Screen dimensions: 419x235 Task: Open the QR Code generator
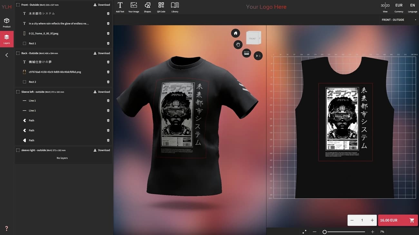(161, 6)
